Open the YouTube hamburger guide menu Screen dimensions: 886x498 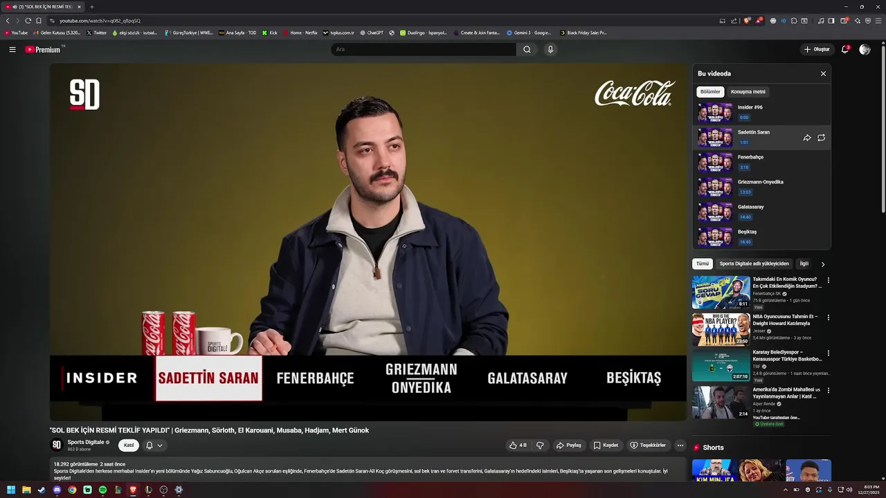click(x=12, y=50)
